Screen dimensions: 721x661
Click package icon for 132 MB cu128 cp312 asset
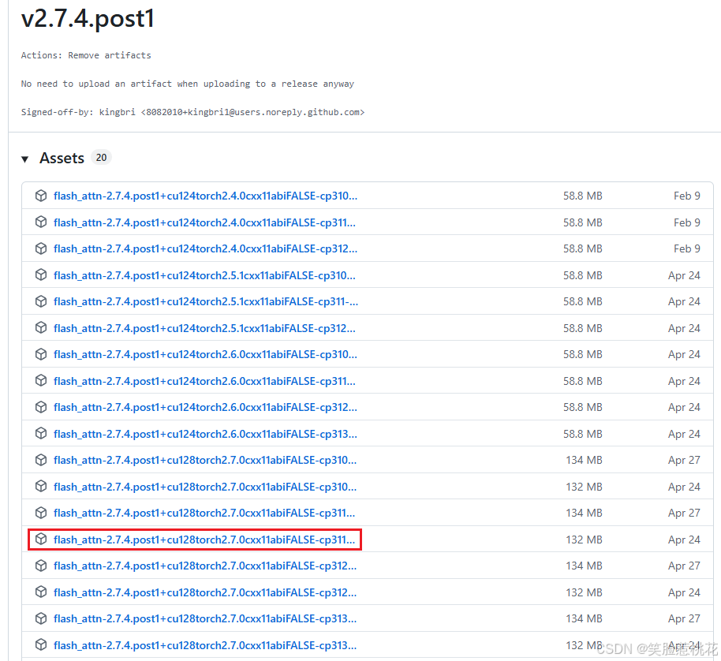pyautogui.click(x=41, y=592)
